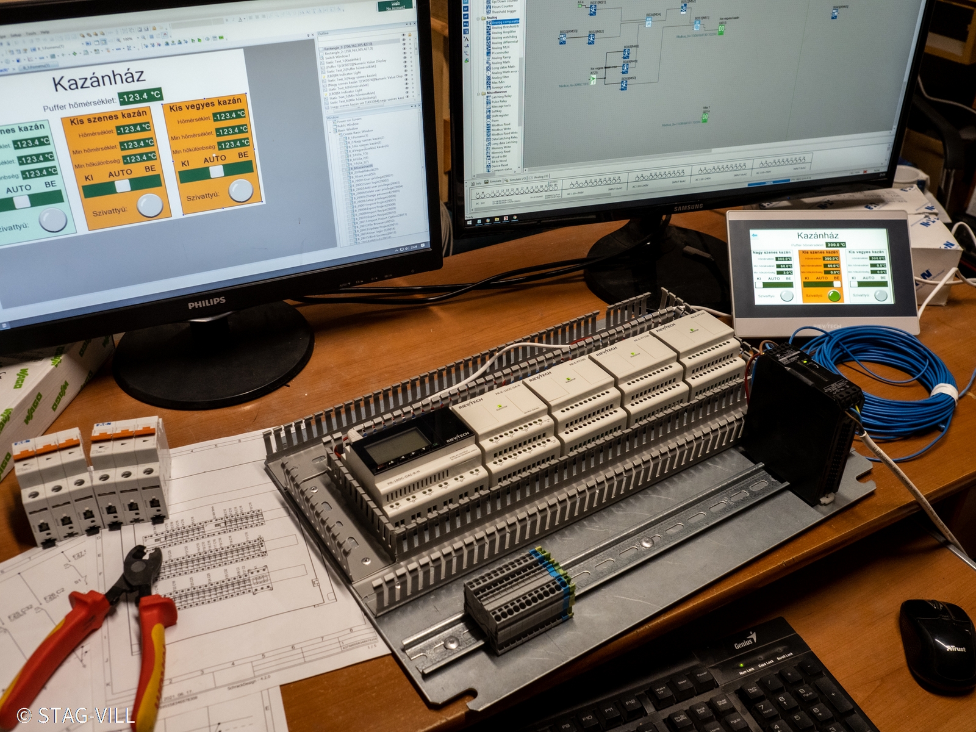Toggle the Kis szenes kazán pump light on HMI

(834, 296)
